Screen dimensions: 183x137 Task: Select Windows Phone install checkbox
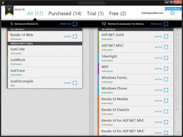click(166, 90)
